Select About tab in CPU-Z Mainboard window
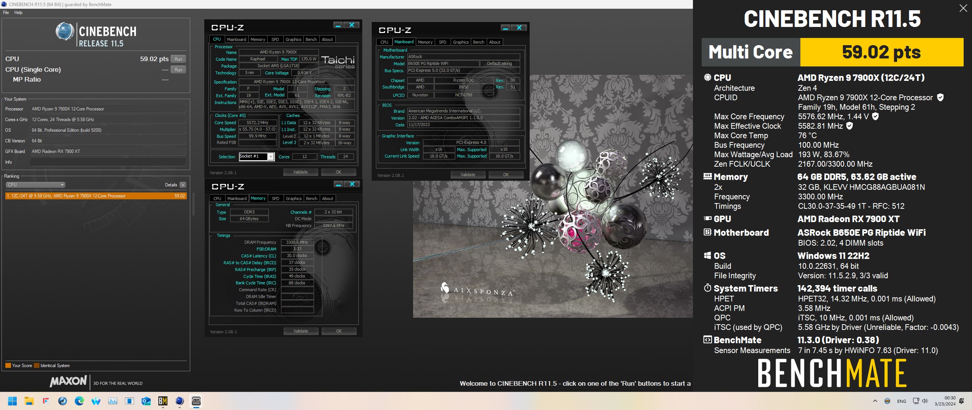This screenshot has width=972, height=410. [495, 42]
